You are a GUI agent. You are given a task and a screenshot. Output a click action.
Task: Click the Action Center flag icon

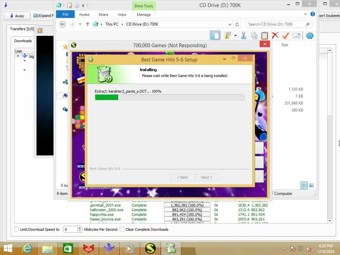(293, 249)
